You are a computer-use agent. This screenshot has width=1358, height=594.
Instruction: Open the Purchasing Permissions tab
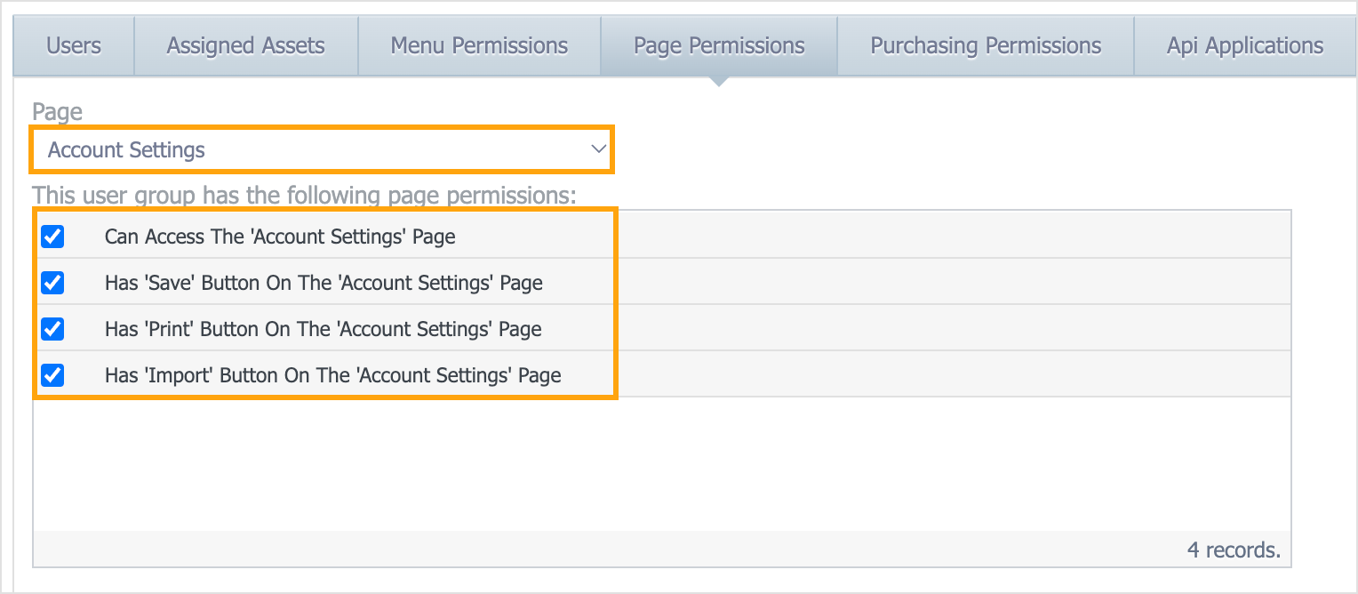986,46
